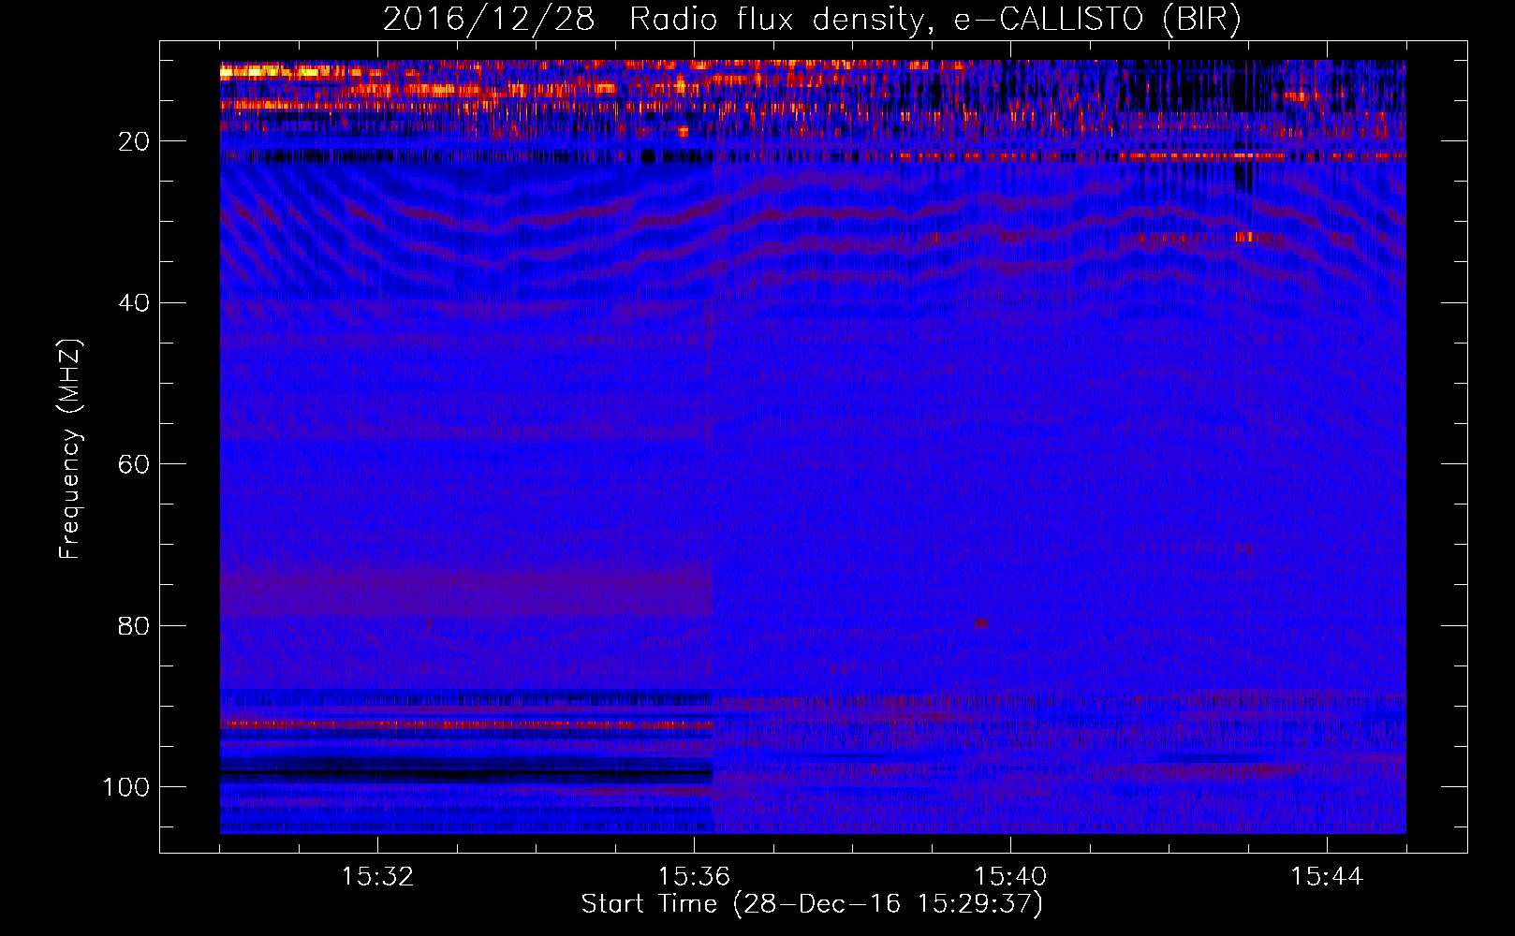Screen dimensions: 1515x936
Task: Click the 100 MHz frequency tick label
Action: (126, 787)
